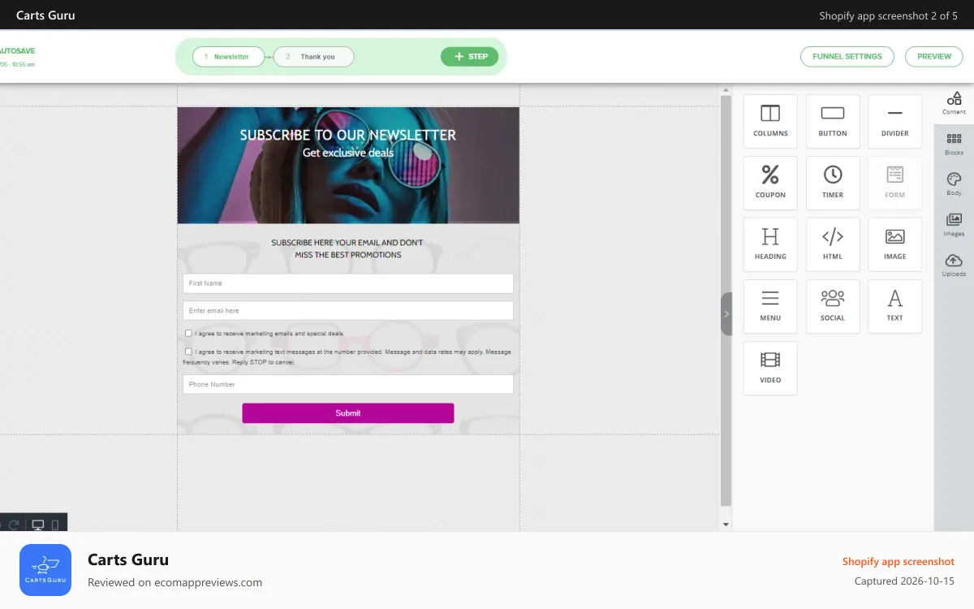Image resolution: width=974 pixels, height=609 pixels.
Task: Switch to desktop preview mode
Action: [37, 525]
